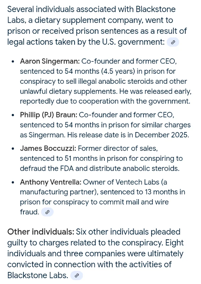Open the source link after 'U.S. government:'

[173, 42]
